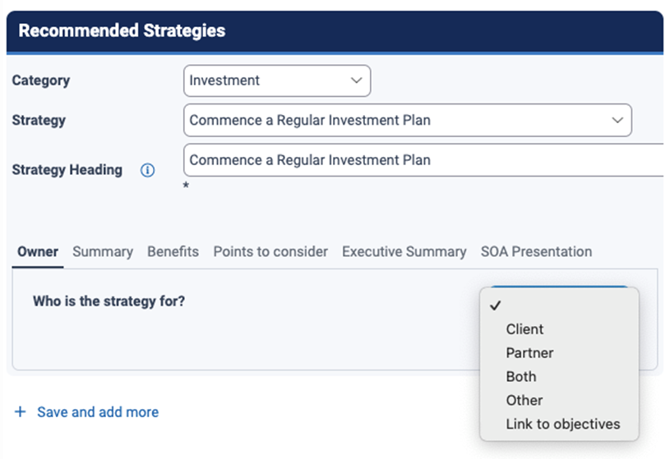Switch to the Owner tab
This screenshot has width=670, height=459.
tap(38, 252)
